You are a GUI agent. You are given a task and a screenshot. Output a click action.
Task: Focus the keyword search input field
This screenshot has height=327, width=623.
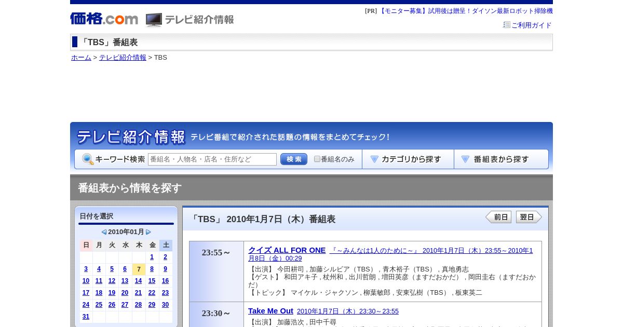[x=212, y=159]
